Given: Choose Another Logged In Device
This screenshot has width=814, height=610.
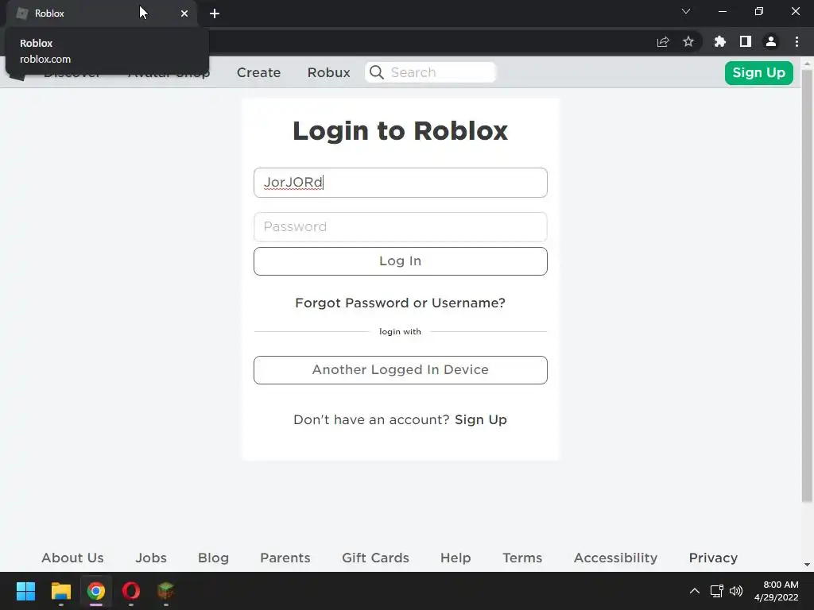Looking at the screenshot, I should (401, 370).
